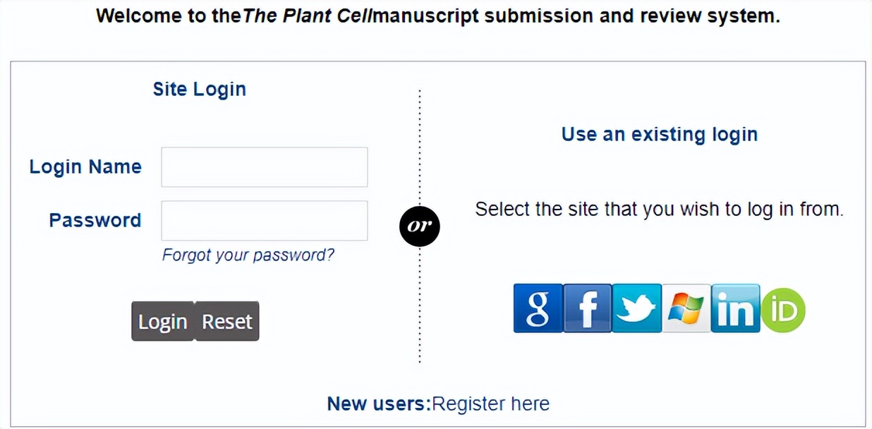The height and width of the screenshot is (429, 872).
Task: Click the "Use an existing login" heading
Action: point(659,134)
